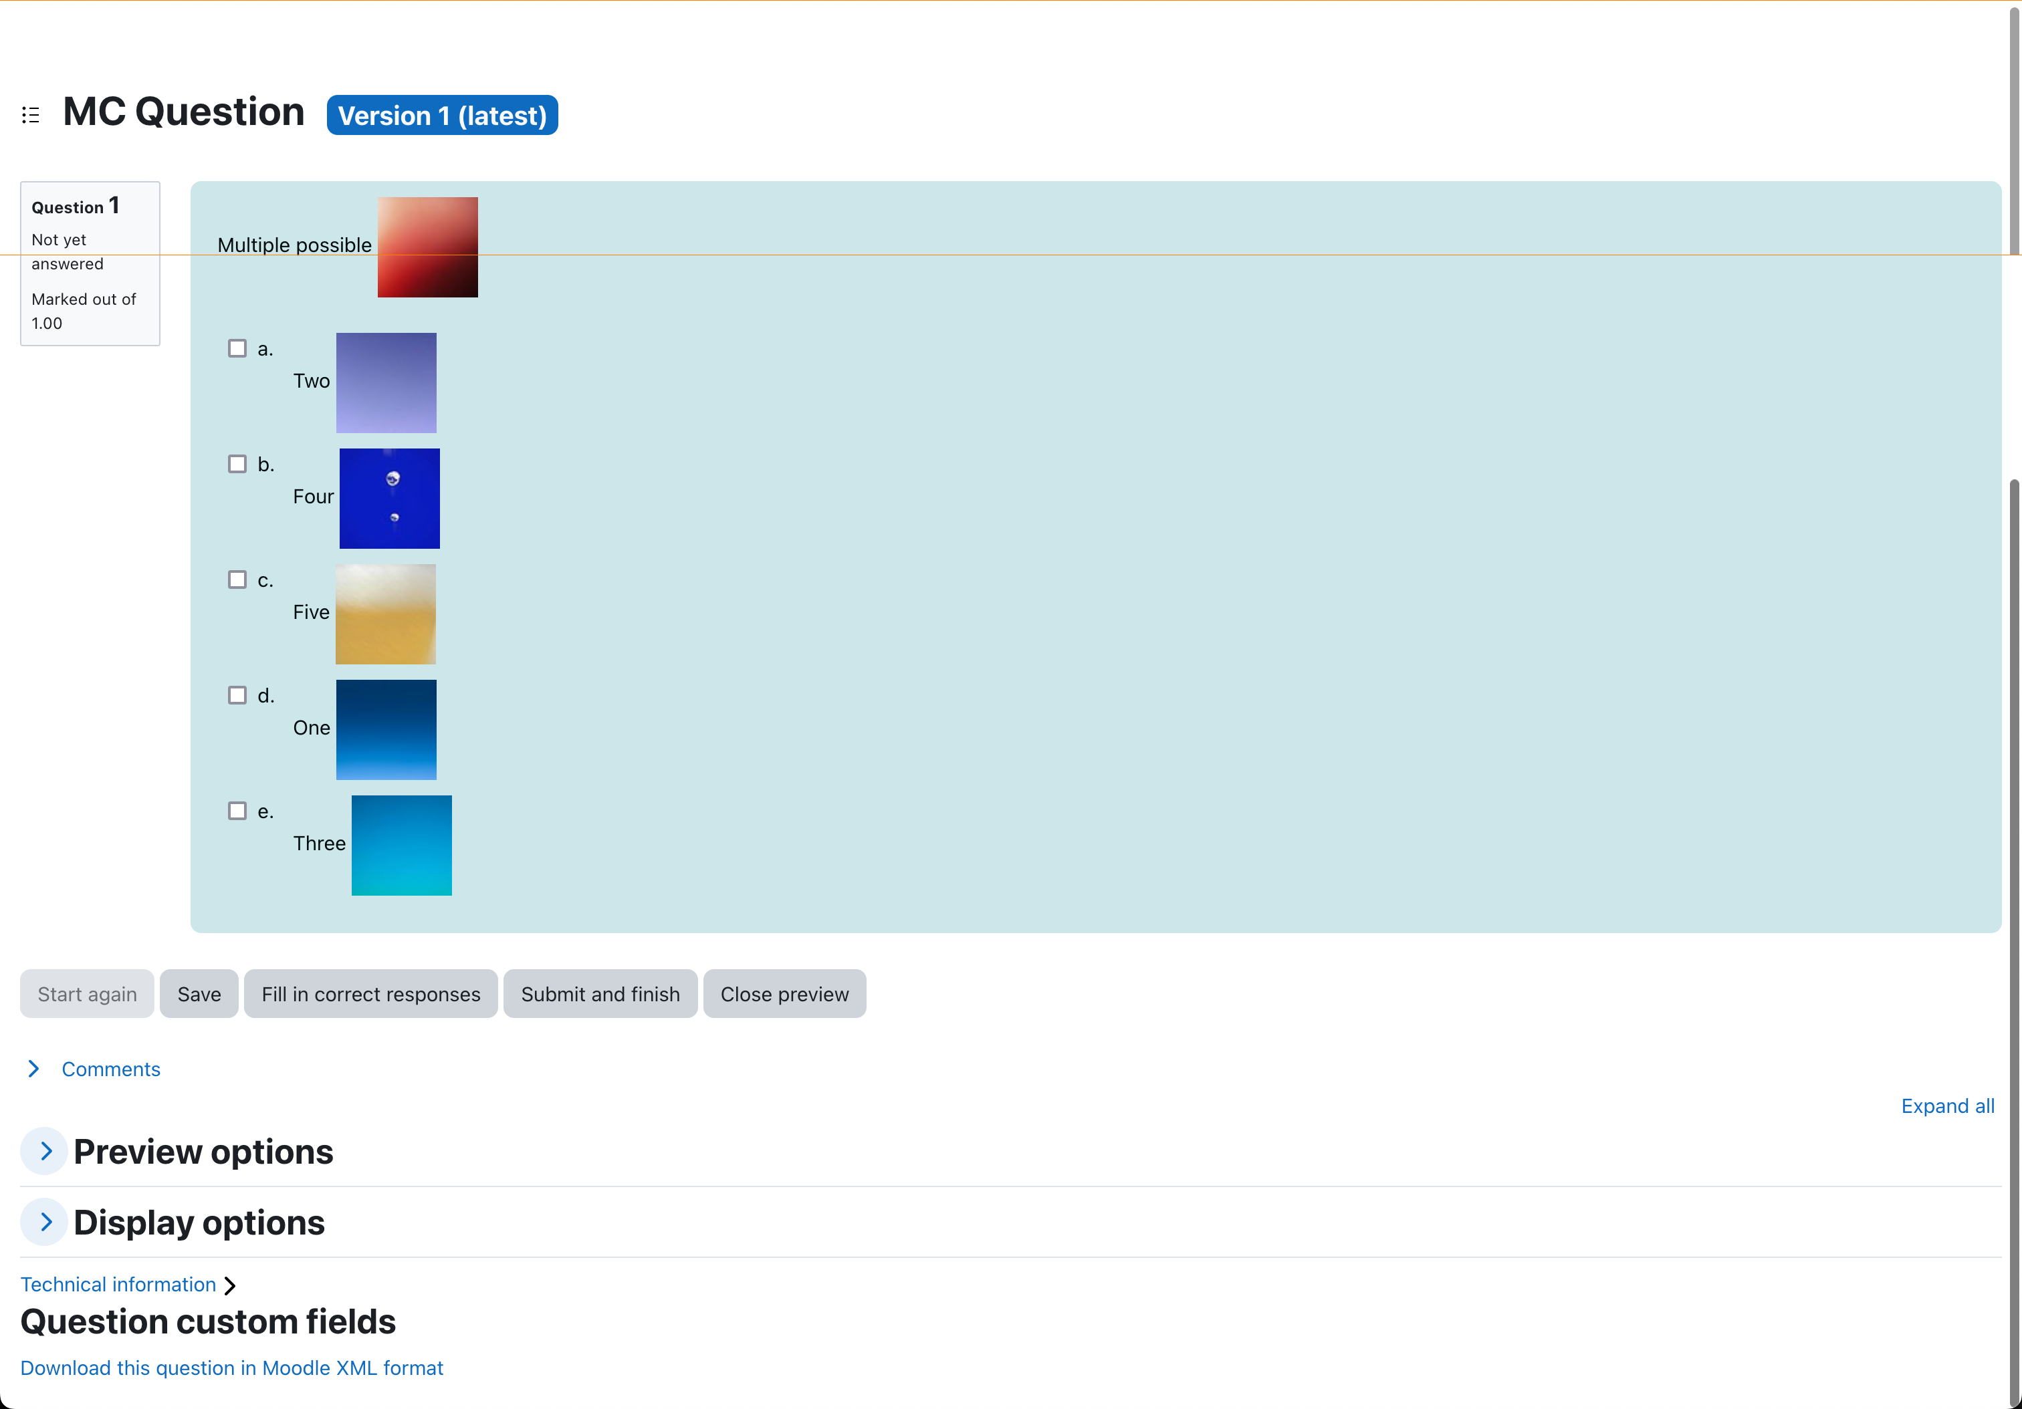The height and width of the screenshot is (1409, 2022).
Task: Click the dark blue image next to Four
Action: 390,499
